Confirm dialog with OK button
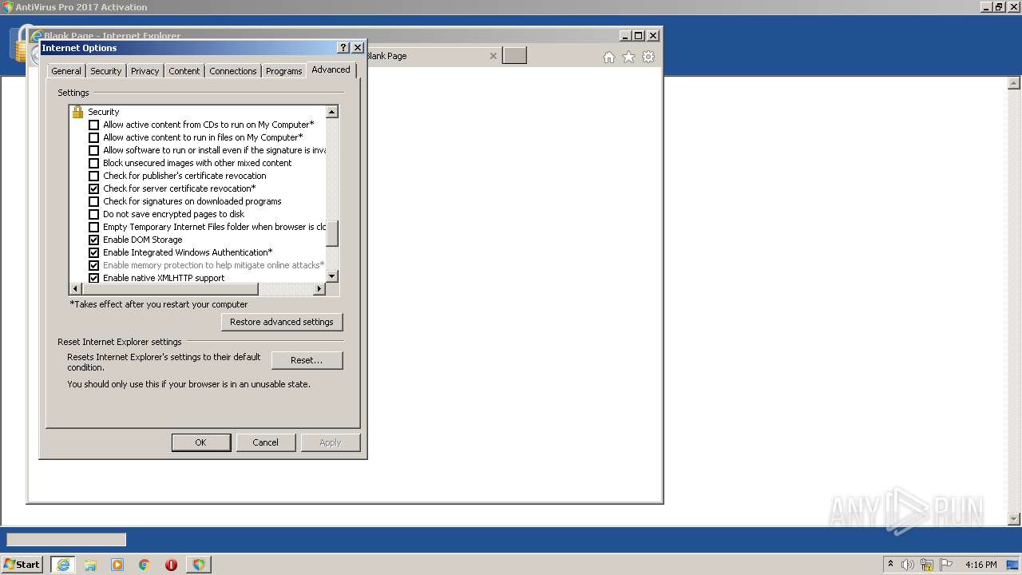The image size is (1022, 575). [200, 442]
